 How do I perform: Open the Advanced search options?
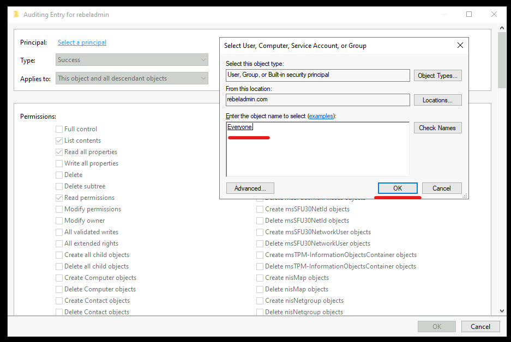[250, 188]
